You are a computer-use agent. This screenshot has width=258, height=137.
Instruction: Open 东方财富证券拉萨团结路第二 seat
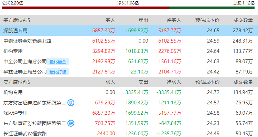click(34, 123)
